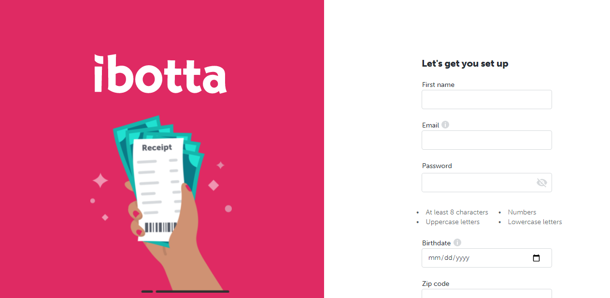
Task: Focus the Email input field
Action: (487, 140)
